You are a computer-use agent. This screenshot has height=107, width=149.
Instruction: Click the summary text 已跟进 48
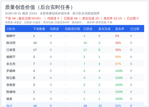point(71,18)
